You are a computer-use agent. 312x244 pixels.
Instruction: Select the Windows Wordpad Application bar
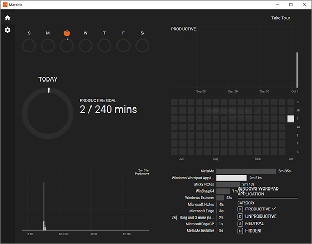[x=231, y=178]
